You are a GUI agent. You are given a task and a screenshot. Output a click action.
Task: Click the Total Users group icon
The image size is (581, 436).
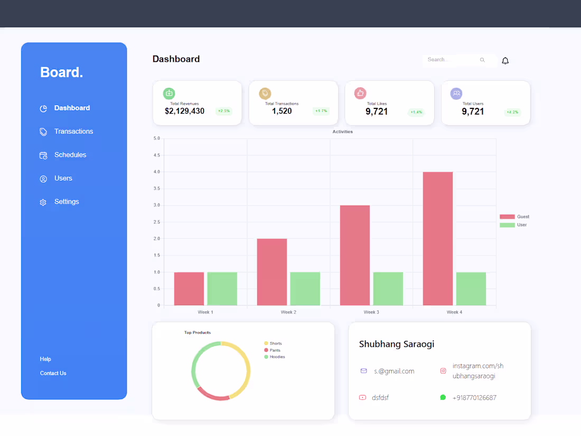(456, 93)
